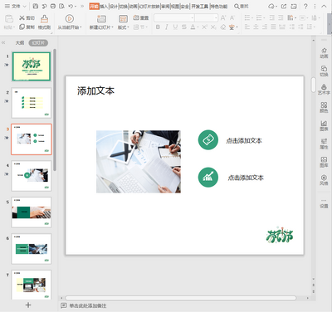Viewport: 332px width, 312px height.
Task: Expand the New Slide dropdown arrow
Action: [112, 27]
